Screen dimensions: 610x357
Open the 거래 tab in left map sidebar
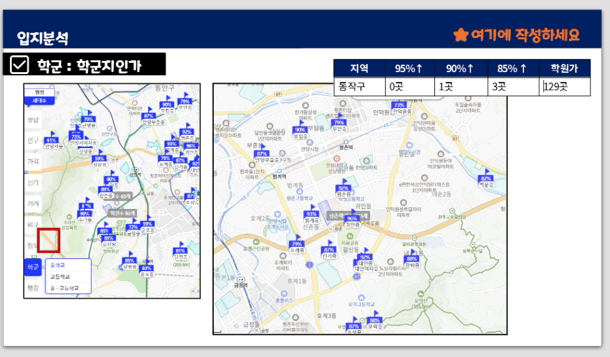tap(33, 204)
